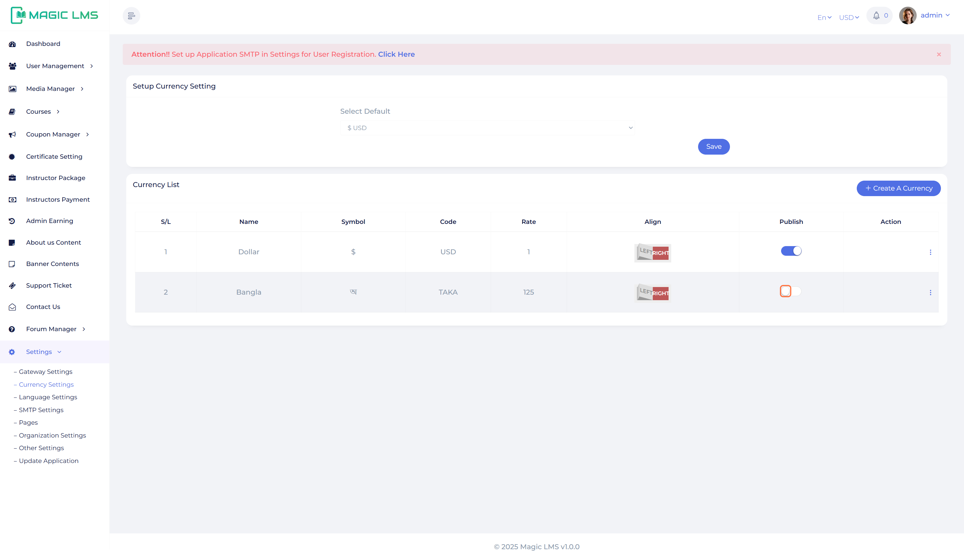The image size is (964, 560).
Task: Click the Dollar row Left/Right align image
Action: (x=653, y=253)
